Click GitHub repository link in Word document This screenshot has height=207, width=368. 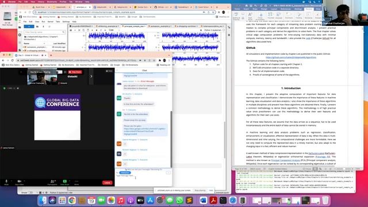point(291,57)
